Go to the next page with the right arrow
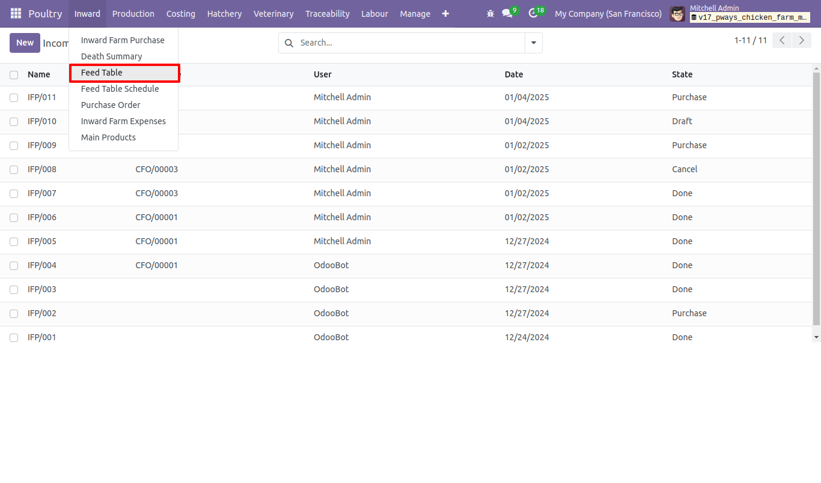 click(801, 40)
